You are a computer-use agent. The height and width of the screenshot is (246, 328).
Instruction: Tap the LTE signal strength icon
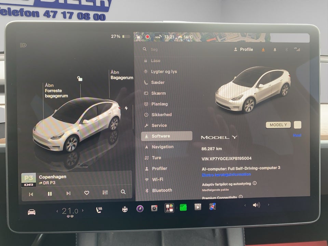pos(297,49)
